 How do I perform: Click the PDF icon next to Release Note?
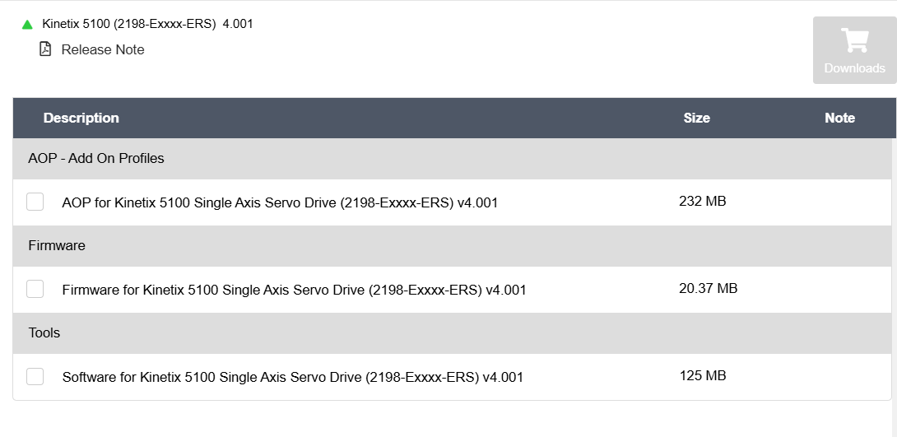[x=45, y=49]
